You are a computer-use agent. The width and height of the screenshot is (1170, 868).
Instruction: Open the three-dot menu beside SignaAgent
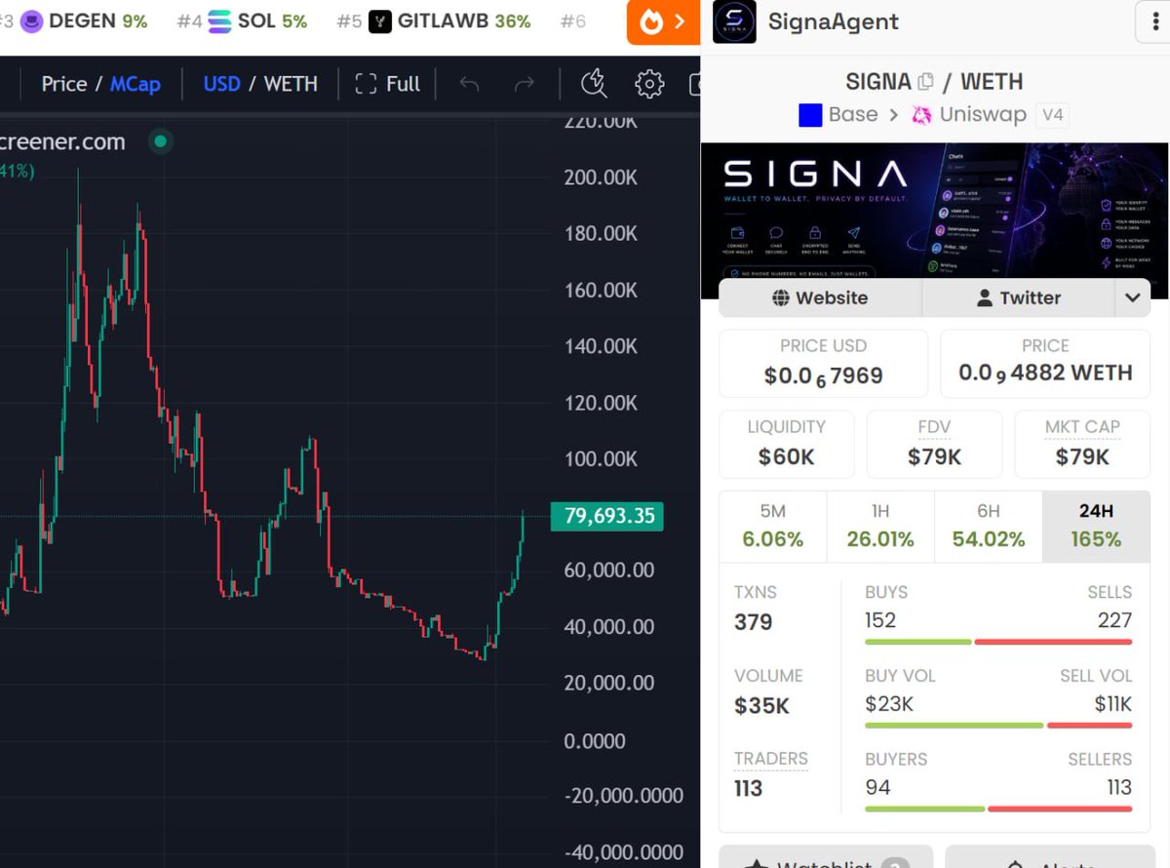click(x=1156, y=21)
